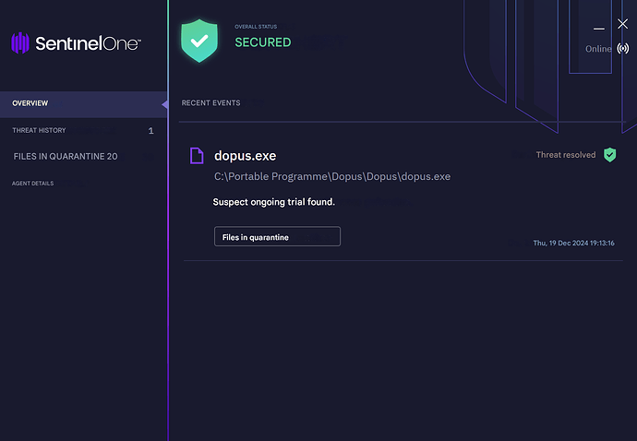Open the Overview section

click(x=83, y=104)
